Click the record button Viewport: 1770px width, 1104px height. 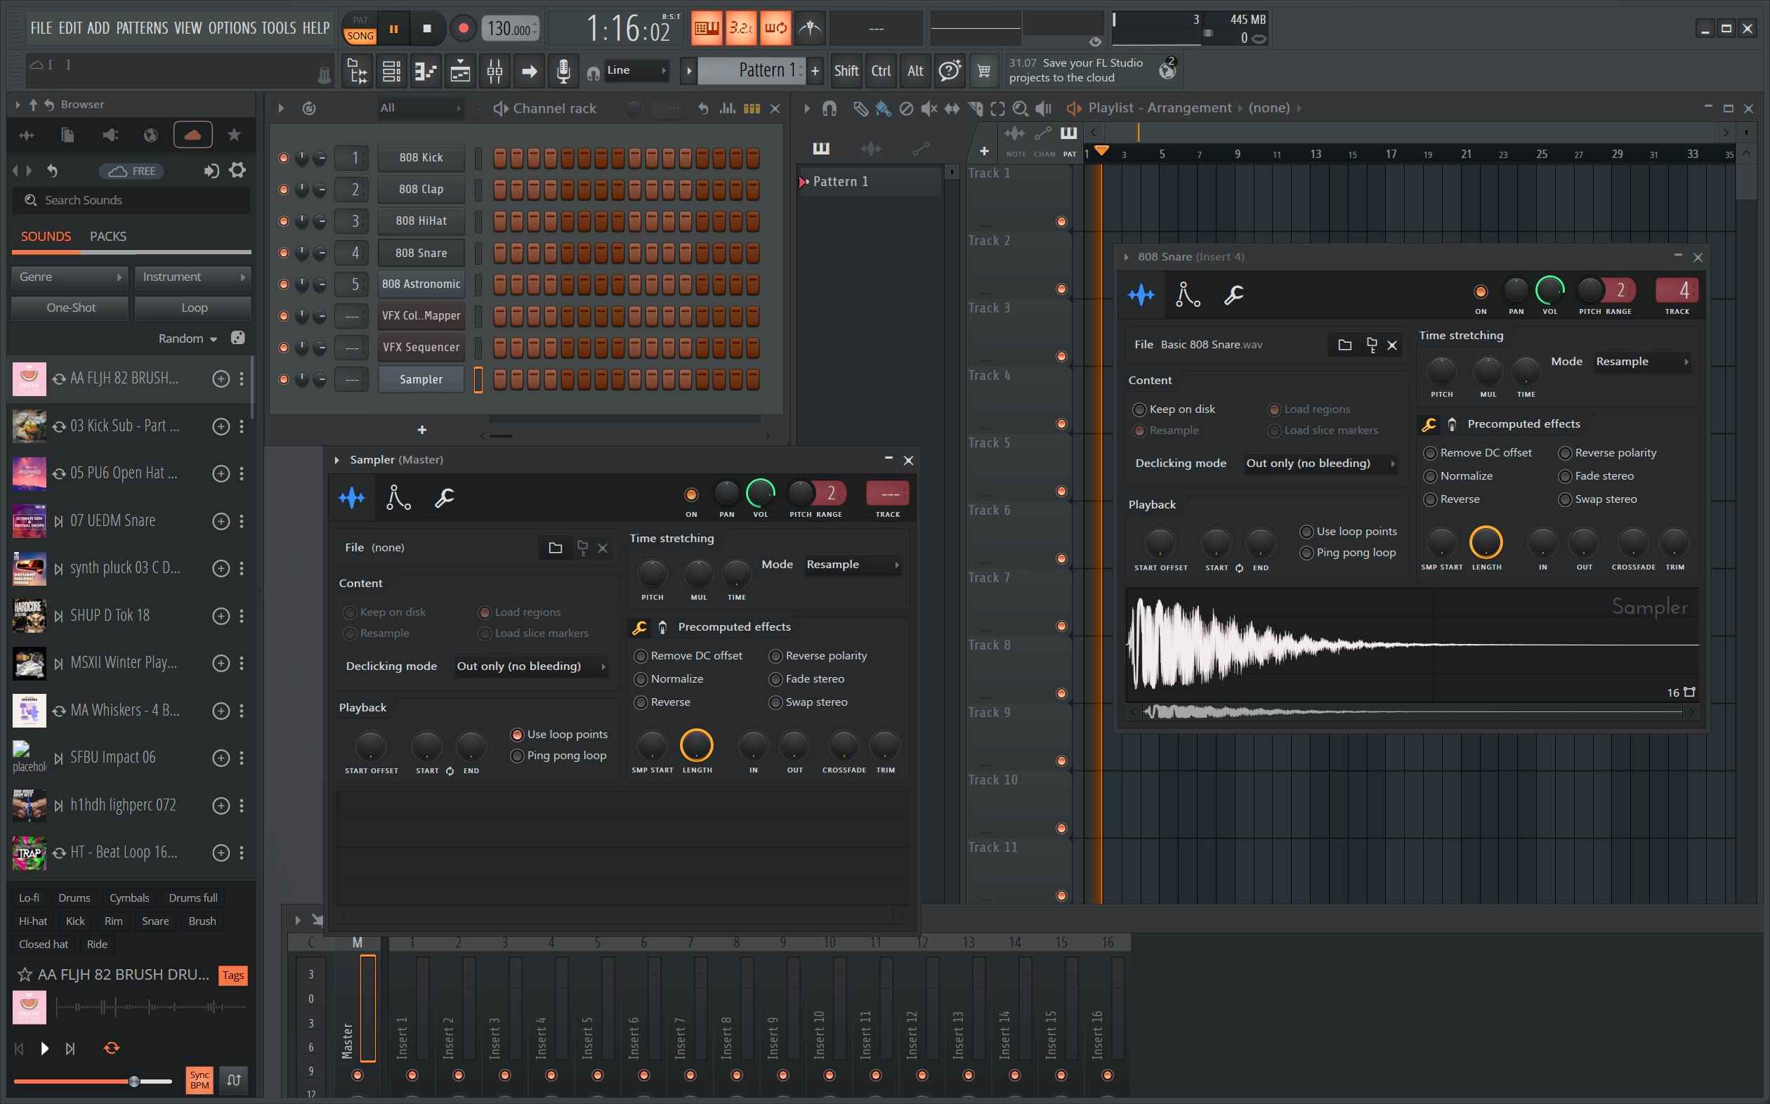[463, 29]
